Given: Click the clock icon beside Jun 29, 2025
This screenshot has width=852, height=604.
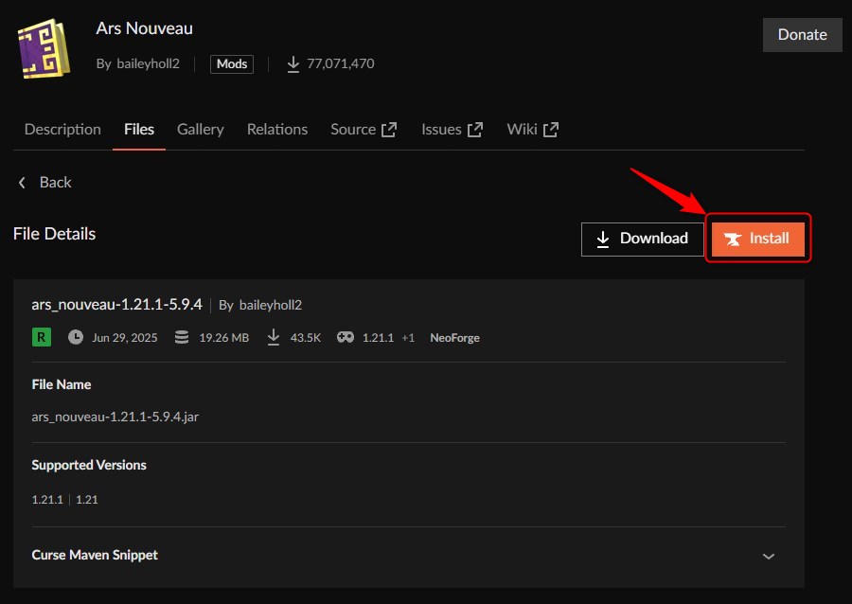Looking at the screenshot, I should [x=76, y=337].
